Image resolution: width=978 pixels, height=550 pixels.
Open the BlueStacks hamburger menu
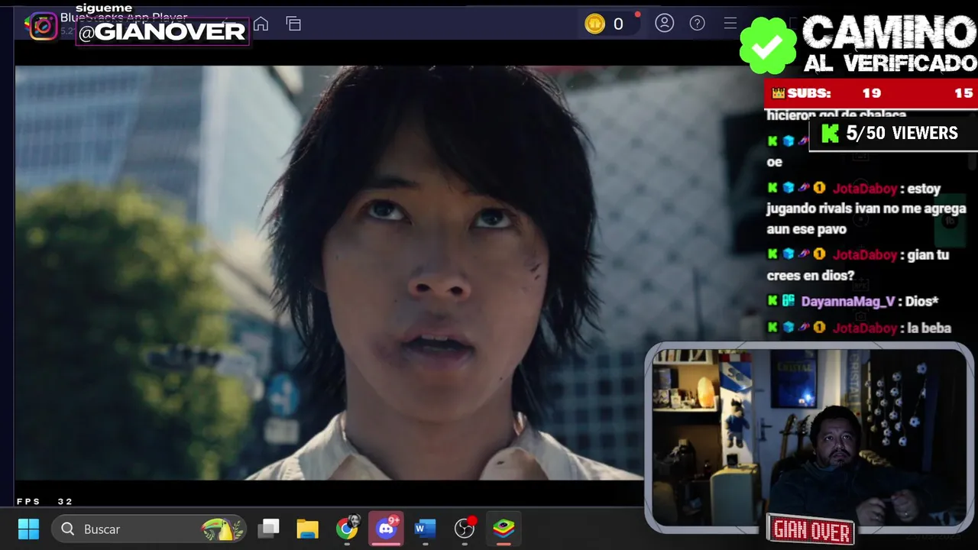pyautogui.click(x=730, y=23)
